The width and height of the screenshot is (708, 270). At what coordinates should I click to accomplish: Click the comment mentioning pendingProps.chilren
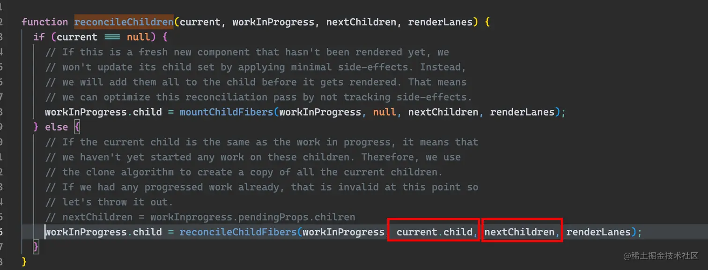(200, 217)
